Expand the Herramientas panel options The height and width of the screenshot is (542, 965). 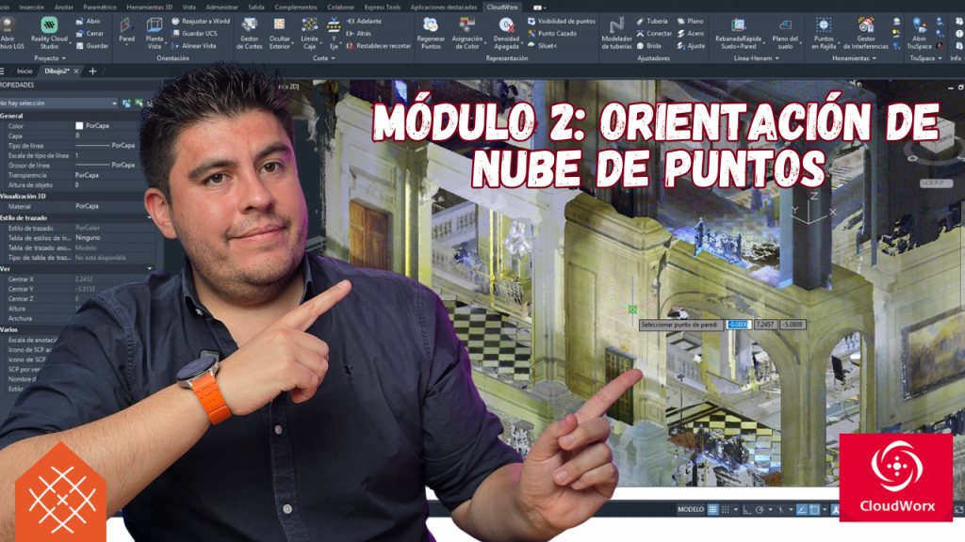(874, 58)
